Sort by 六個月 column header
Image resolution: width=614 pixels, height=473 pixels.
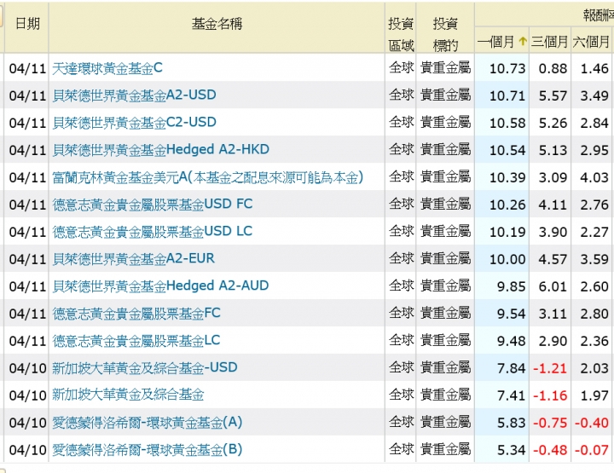[x=591, y=42]
